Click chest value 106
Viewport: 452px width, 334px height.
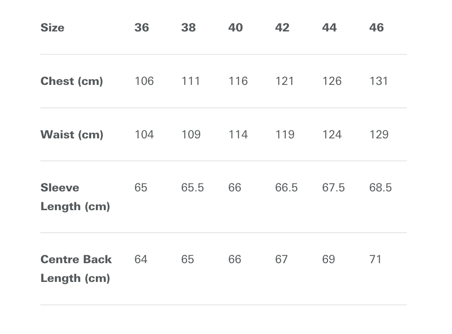[x=144, y=81]
